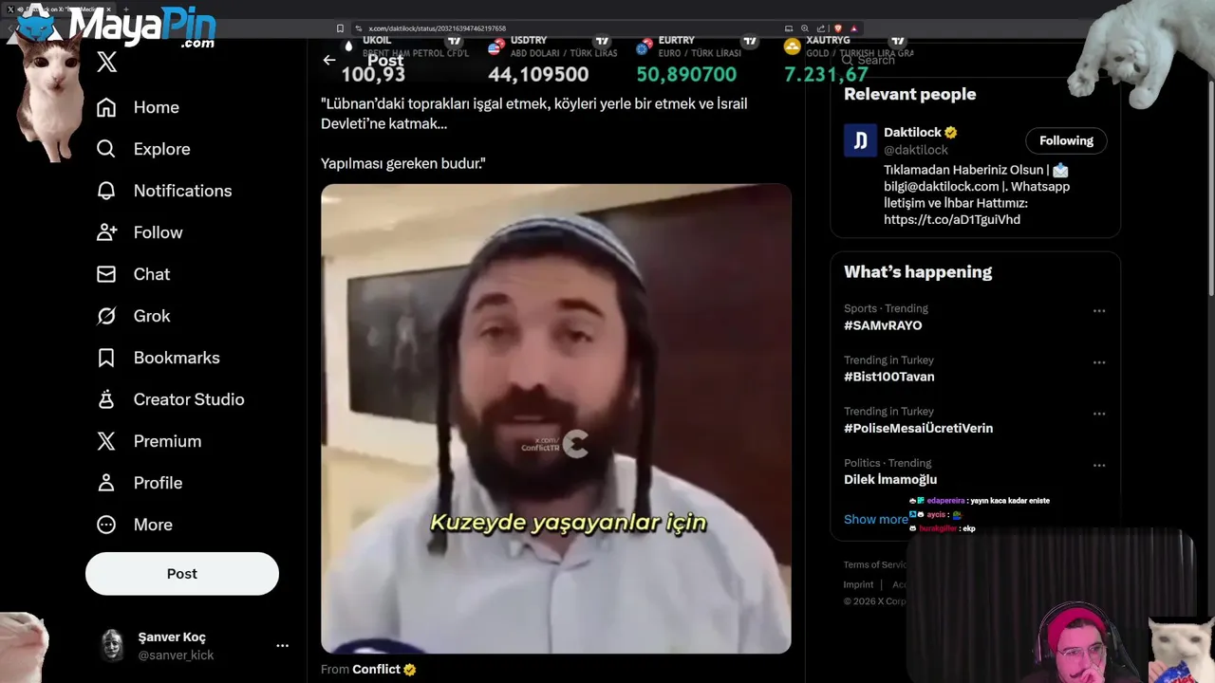The height and width of the screenshot is (683, 1215).
Task: Click the XAUTRYG gold ticker item
Action: tap(848, 62)
